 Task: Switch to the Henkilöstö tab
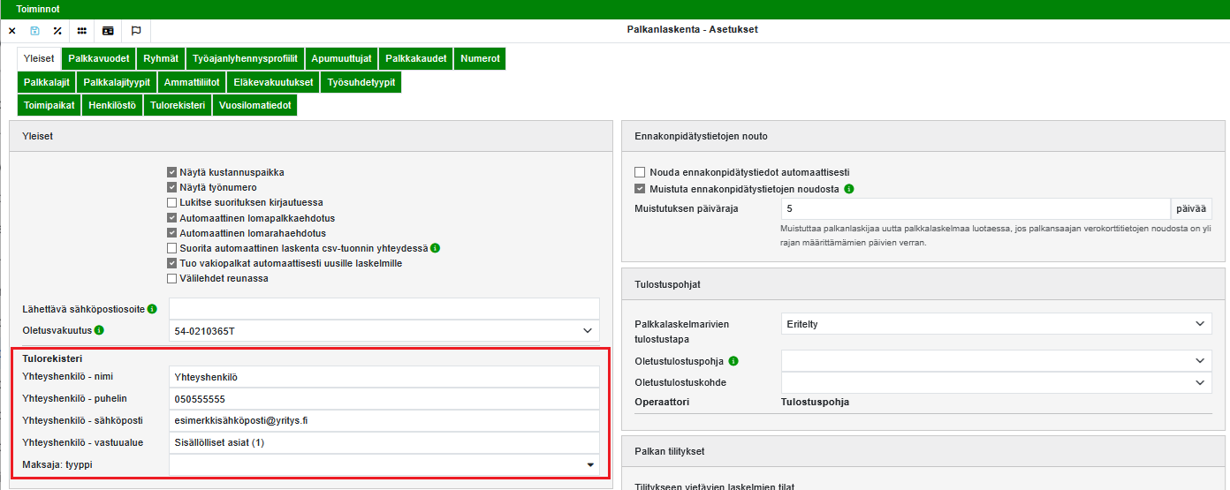pos(112,105)
